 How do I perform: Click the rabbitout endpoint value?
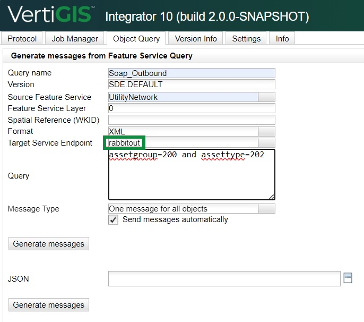(183, 142)
